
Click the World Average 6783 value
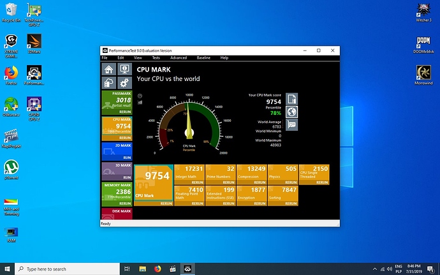277,127
